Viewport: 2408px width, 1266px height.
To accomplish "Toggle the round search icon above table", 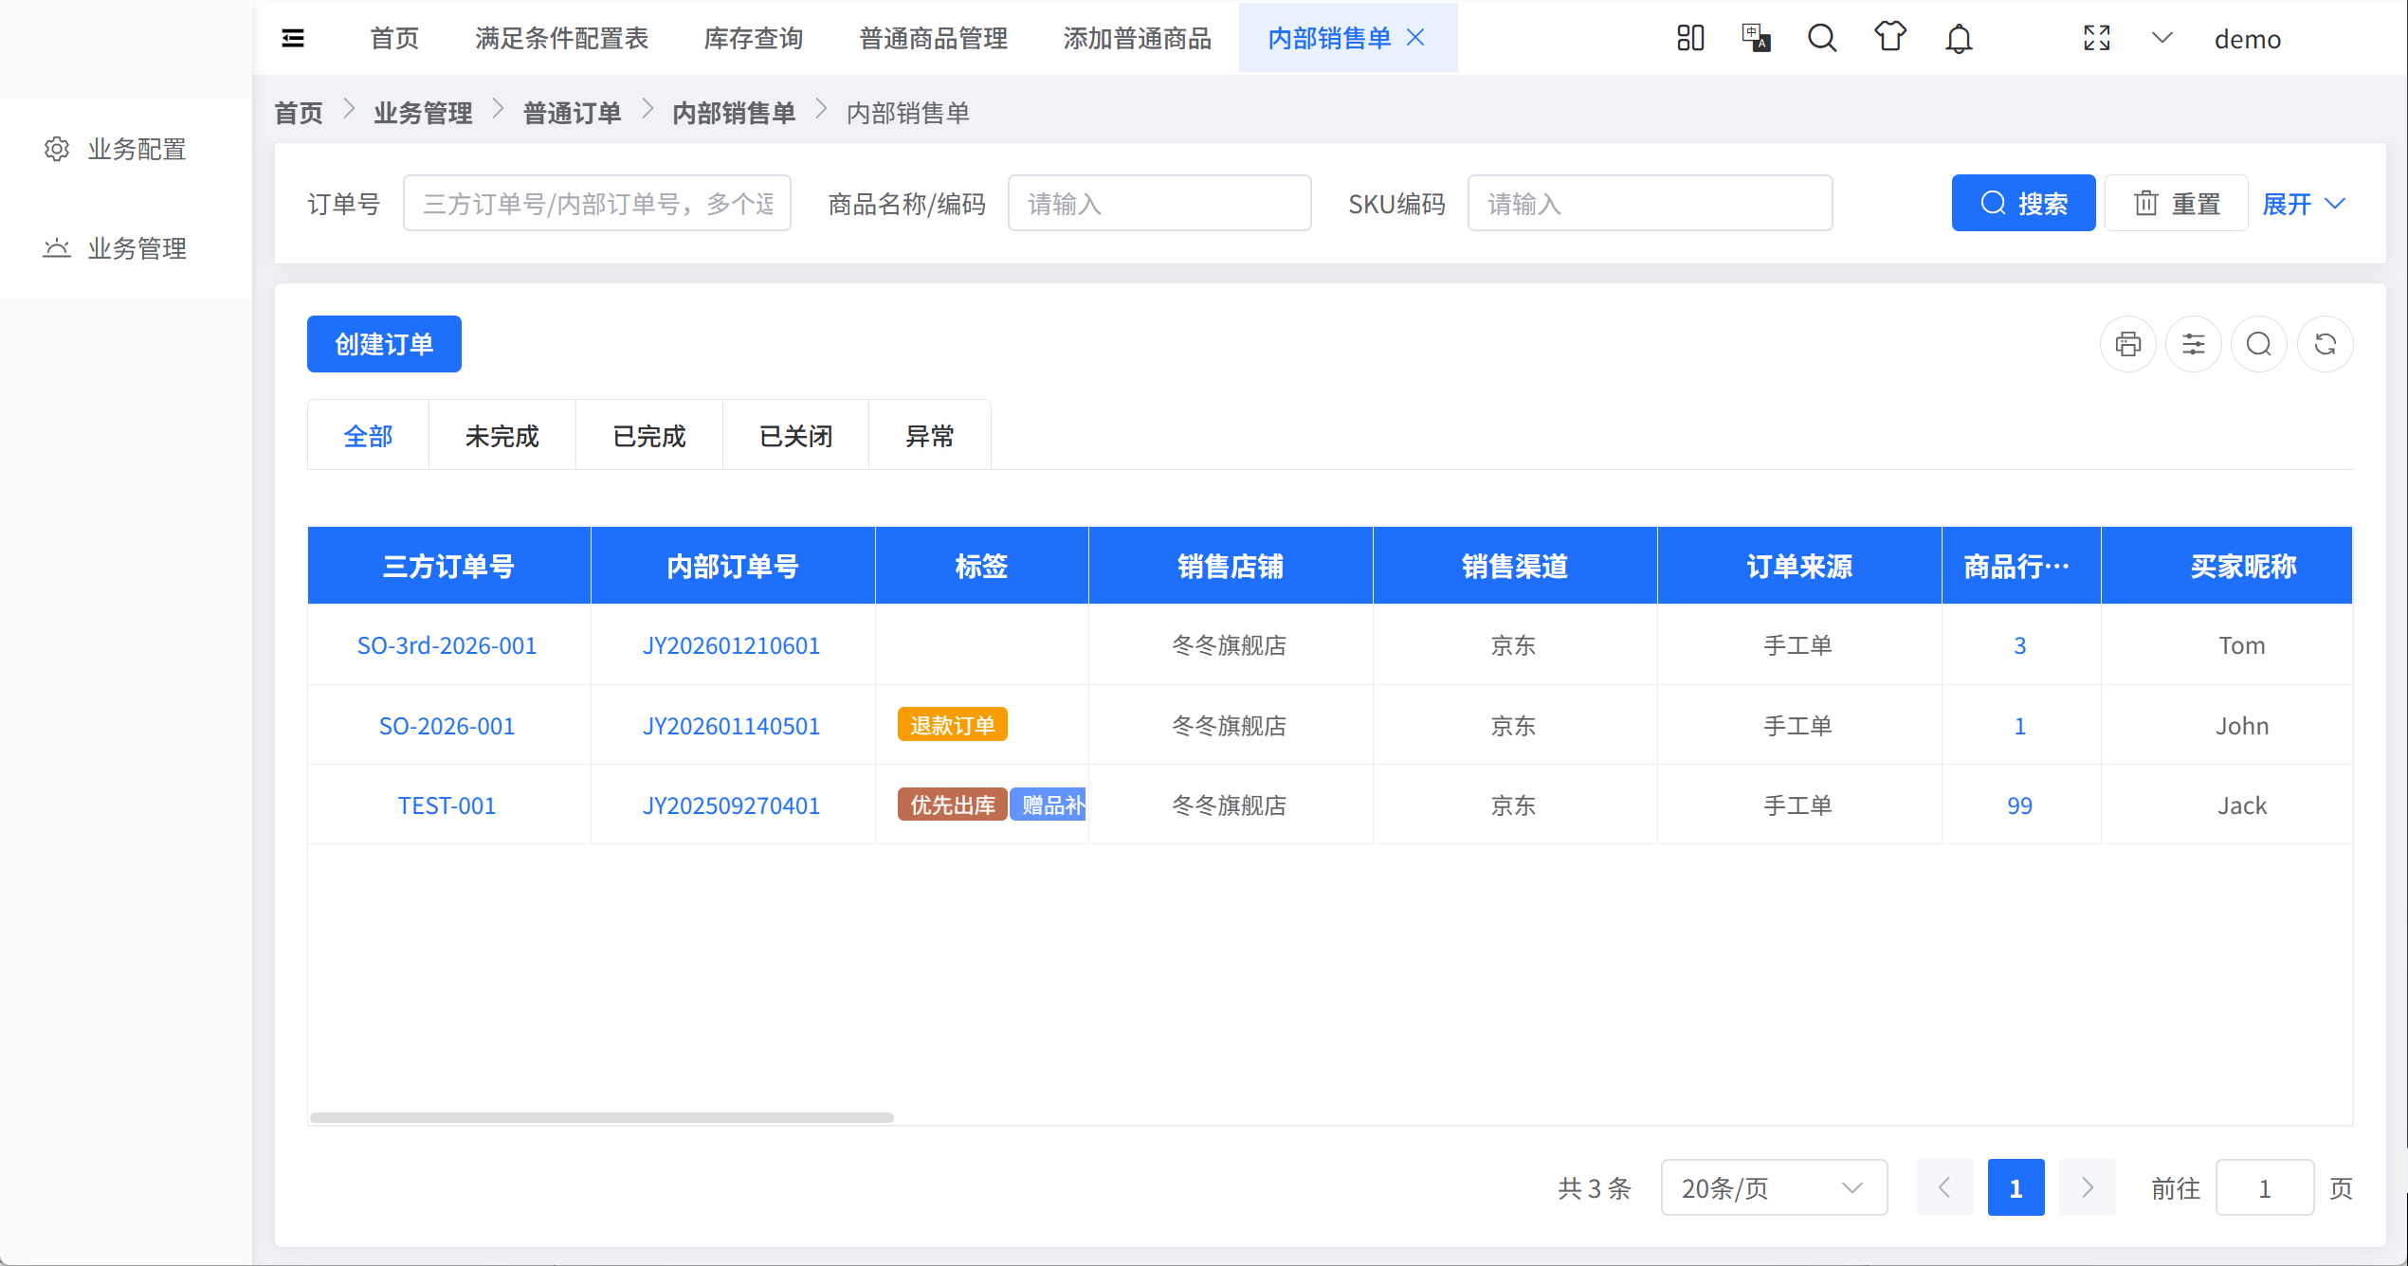I will [x=2259, y=344].
